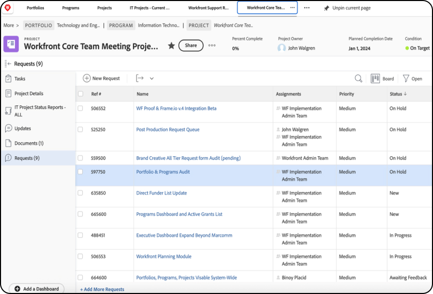Open Portfolio & Programs Audit request
The height and width of the screenshot is (294, 433).
[163, 172]
